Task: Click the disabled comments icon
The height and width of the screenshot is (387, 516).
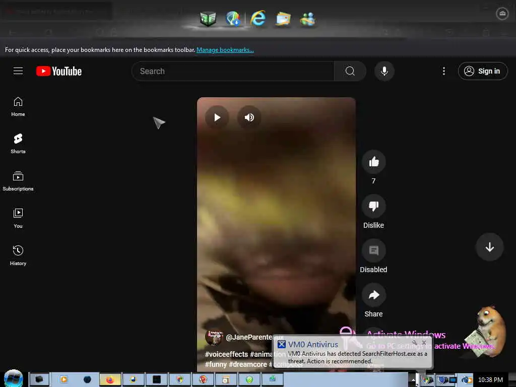Action: click(374, 251)
